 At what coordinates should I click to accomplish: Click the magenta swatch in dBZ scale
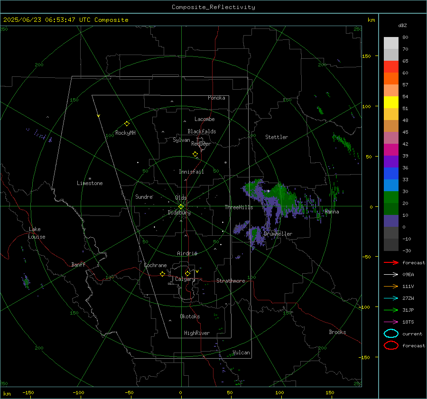point(391,149)
